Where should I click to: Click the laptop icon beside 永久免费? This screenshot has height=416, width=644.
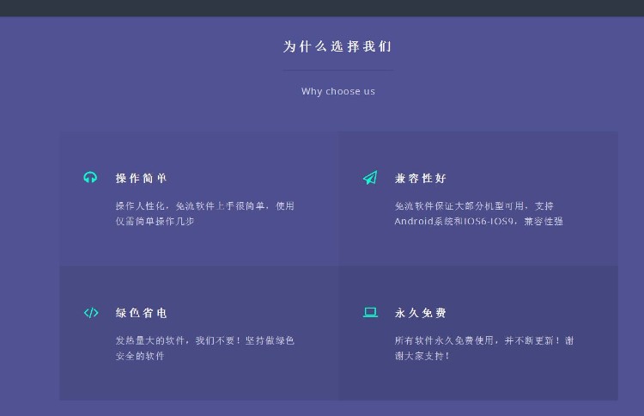(x=370, y=312)
